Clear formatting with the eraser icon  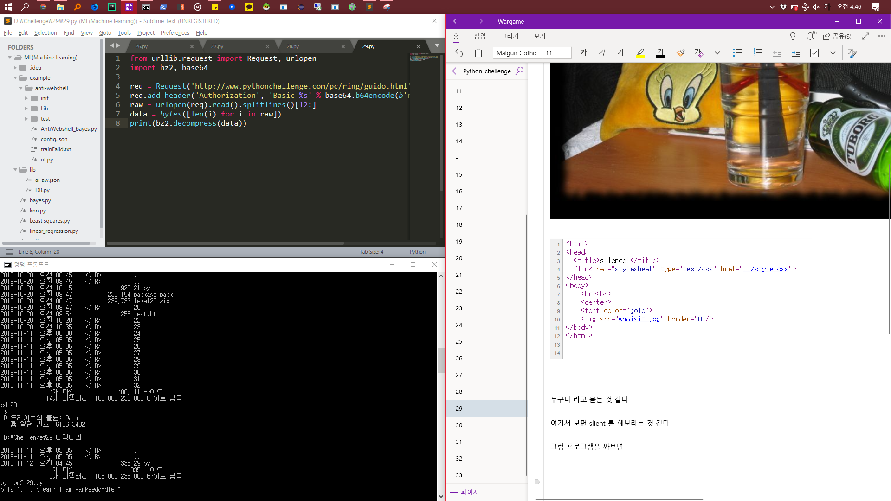699,53
